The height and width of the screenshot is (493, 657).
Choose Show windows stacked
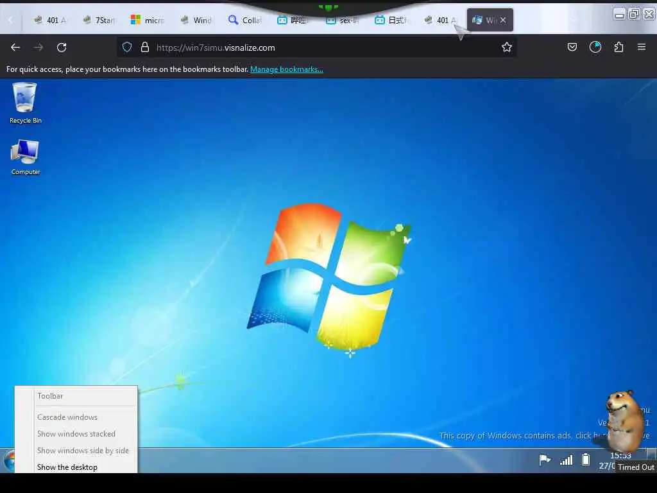[x=76, y=434]
